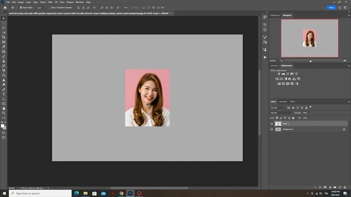Open the Fill value dropdown arrow
Viewport: 351px width, 197px height.
point(310,118)
